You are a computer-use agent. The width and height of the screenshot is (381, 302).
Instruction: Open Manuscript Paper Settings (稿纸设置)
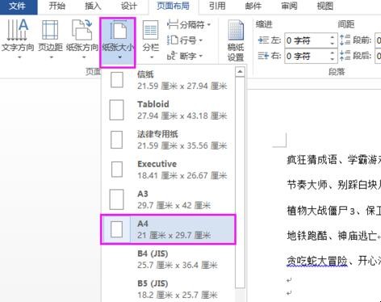click(236, 40)
